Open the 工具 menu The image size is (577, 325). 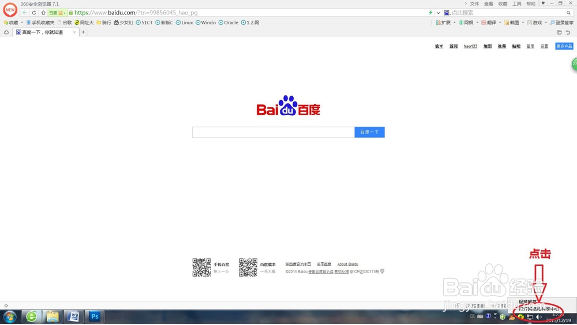tap(517, 3)
